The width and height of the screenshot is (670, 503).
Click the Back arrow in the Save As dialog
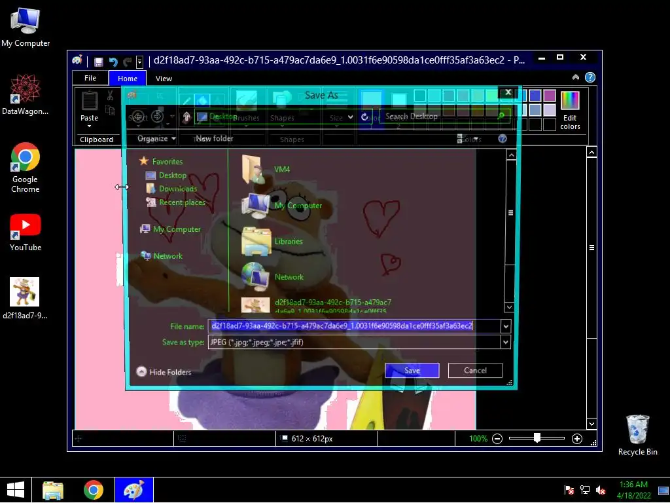coord(137,117)
